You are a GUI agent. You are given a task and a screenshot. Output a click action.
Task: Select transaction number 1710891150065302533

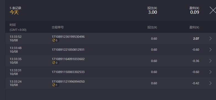(x=68, y=72)
